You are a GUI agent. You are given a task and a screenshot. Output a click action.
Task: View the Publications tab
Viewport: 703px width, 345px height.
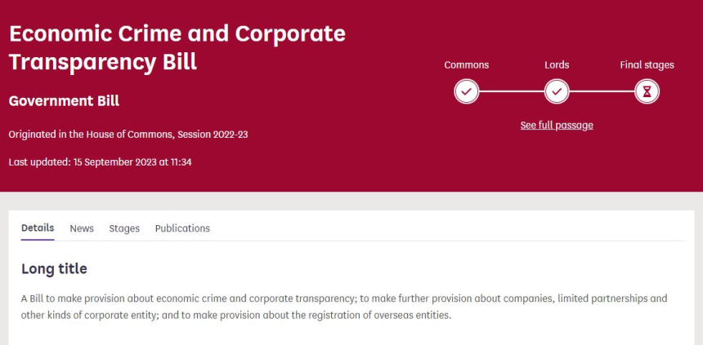[x=182, y=228]
